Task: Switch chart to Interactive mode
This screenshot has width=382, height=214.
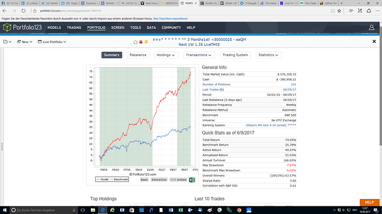Action: tap(159, 180)
